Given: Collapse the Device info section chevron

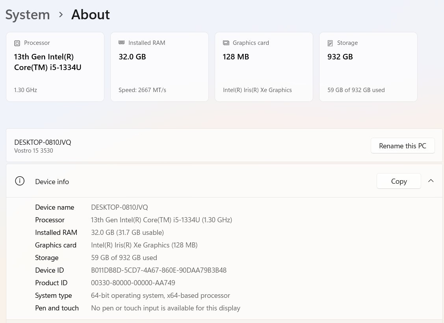Looking at the screenshot, I should (431, 181).
